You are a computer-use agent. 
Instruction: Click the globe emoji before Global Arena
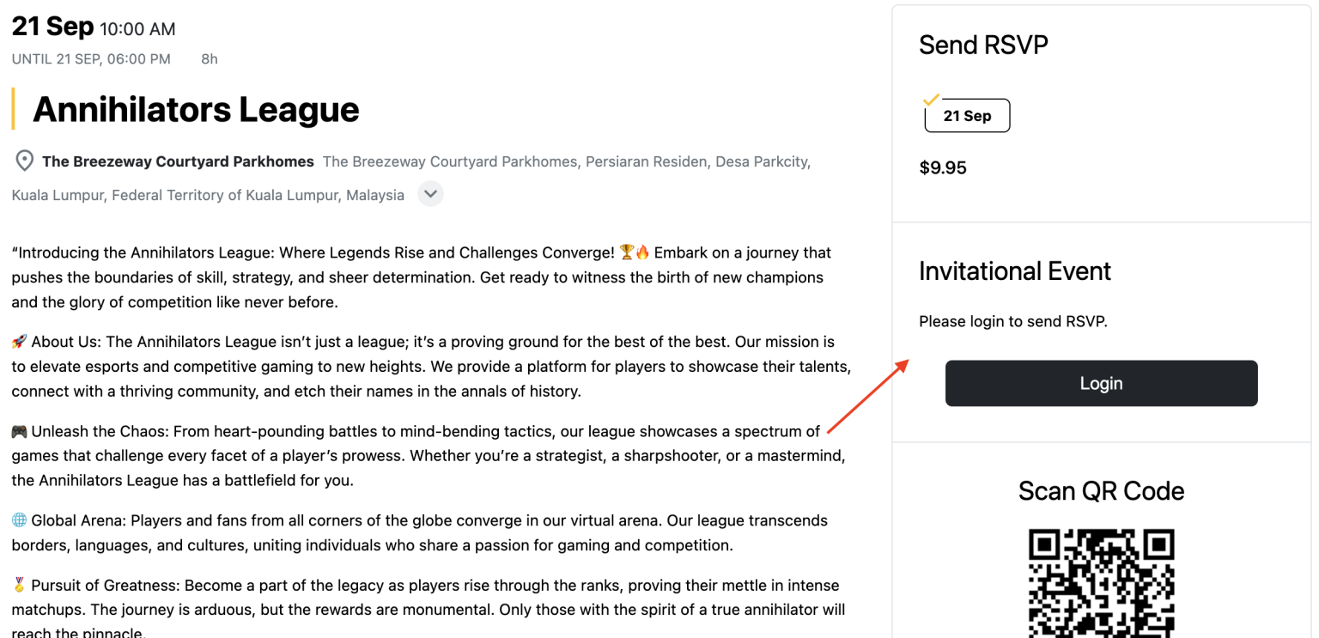19,520
